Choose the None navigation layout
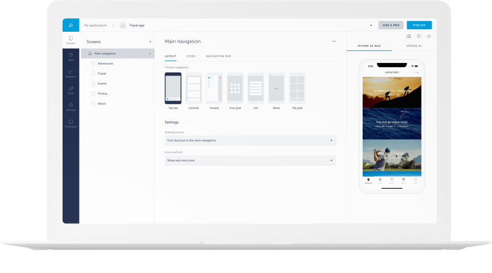Image resolution: width=492 pixels, height=273 pixels. [x=276, y=91]
